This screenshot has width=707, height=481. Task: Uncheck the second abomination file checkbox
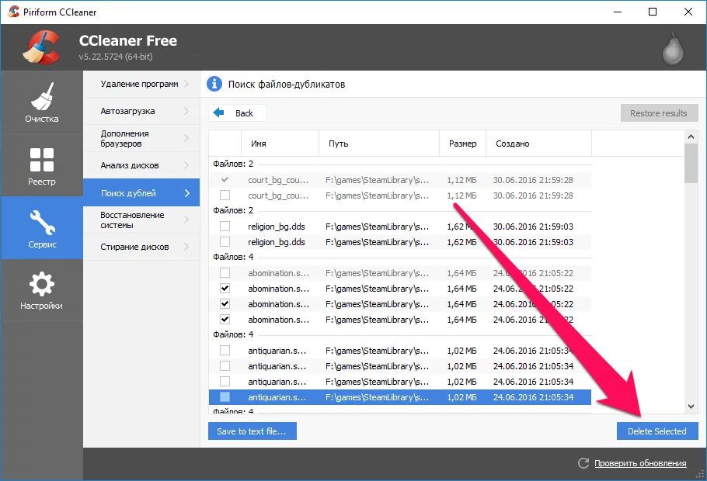pos(225,289)
